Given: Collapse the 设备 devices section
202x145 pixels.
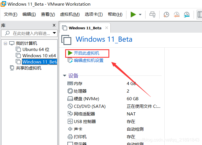Looking at the screenshot, I should click(x=65, y=75).
